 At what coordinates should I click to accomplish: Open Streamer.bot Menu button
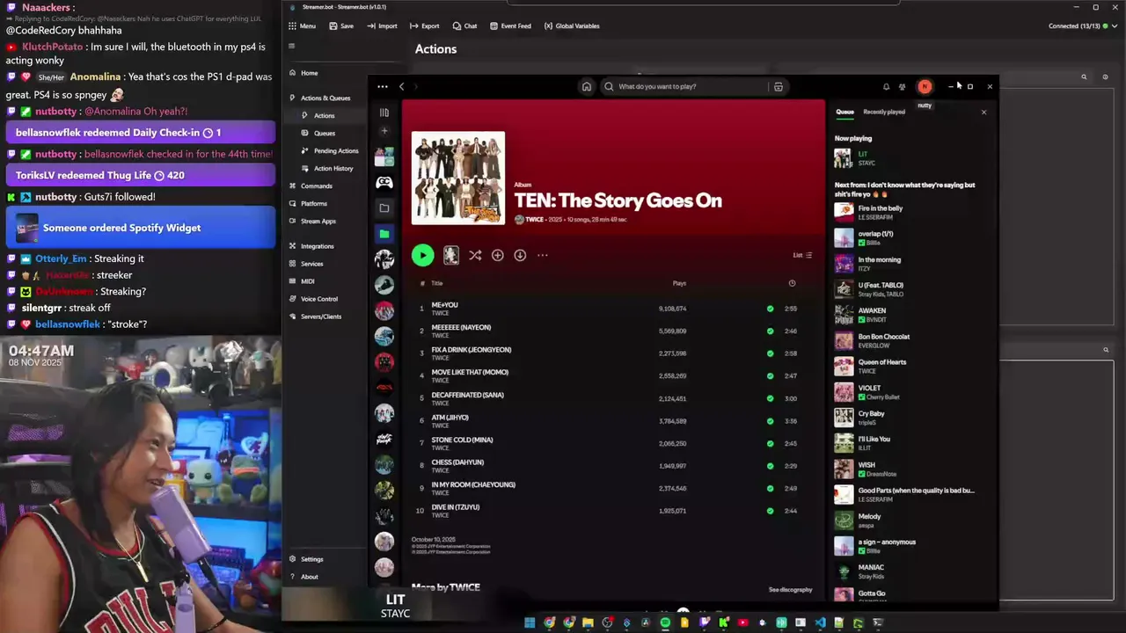302,26
